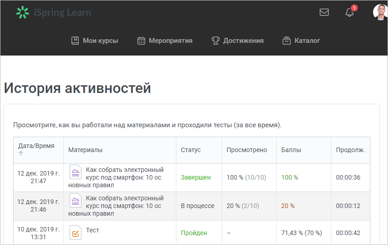Open the messages envelope icon

pyautogui.click(x=324, y=12)
